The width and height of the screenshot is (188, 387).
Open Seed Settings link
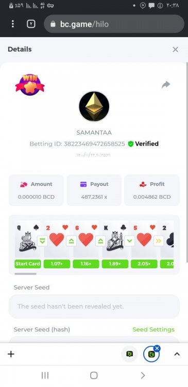[x=153, y=330]
